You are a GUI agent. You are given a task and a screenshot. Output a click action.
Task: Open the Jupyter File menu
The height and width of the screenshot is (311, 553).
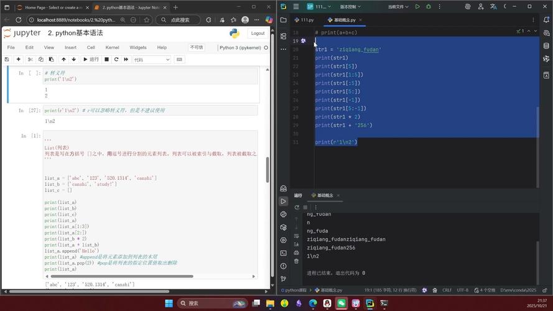point(11,47)
